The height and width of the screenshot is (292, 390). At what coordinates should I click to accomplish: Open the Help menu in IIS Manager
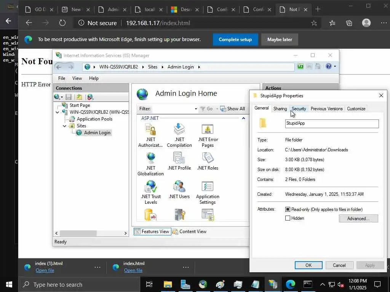click(94, 78)
